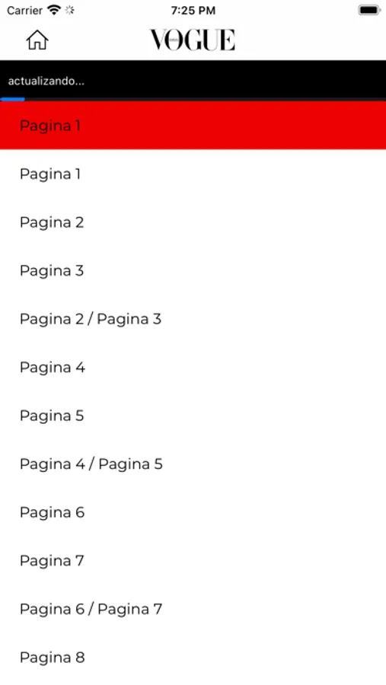The height and width of the screenshot is (685, 386).
Task: Click the blue update progress bar
Action: pyautogui.click(x=13, y=100)
